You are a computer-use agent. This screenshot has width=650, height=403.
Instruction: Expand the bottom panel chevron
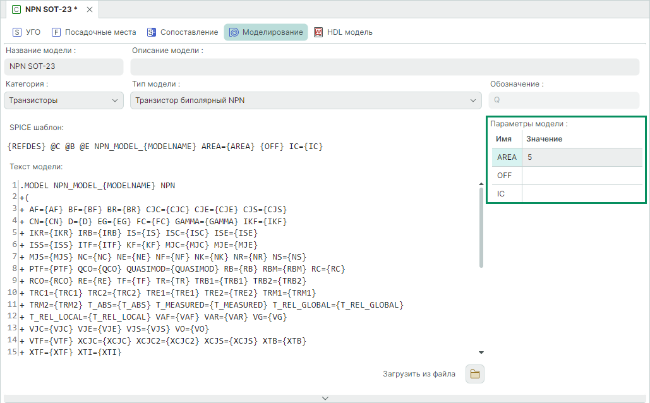(x=325, y=398)
